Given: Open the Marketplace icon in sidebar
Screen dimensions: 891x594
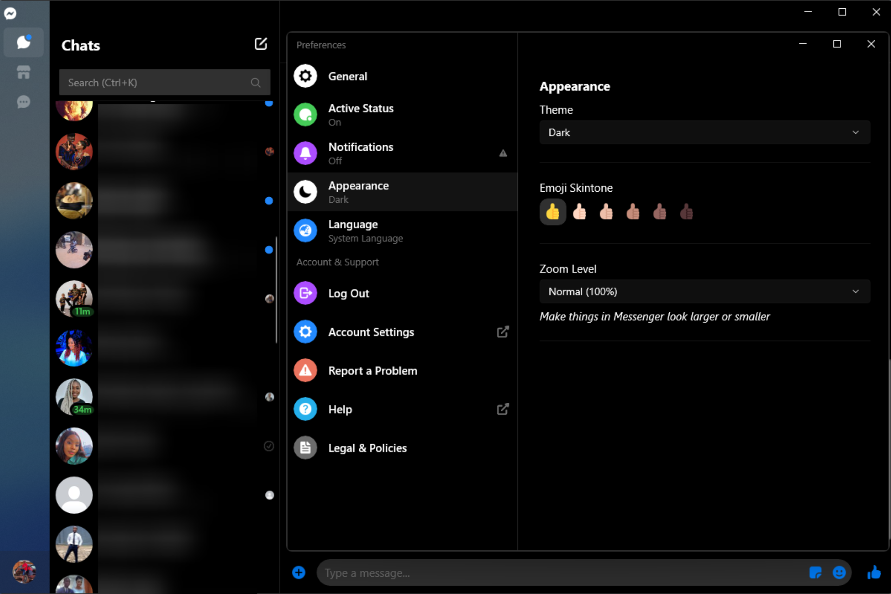Looking at the screenshot, I should point(24,72).
